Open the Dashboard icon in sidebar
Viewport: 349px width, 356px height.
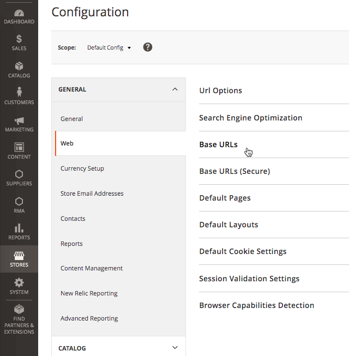click(19, 13)
